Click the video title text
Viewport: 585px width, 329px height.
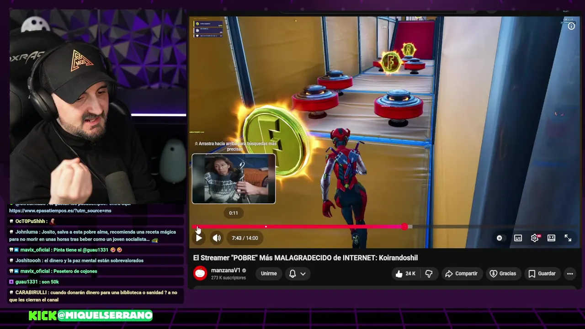point(305,258)
